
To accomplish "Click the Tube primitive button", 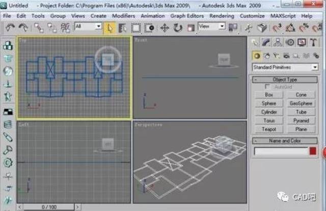I will pyautogui.click(x=301, y=112).
